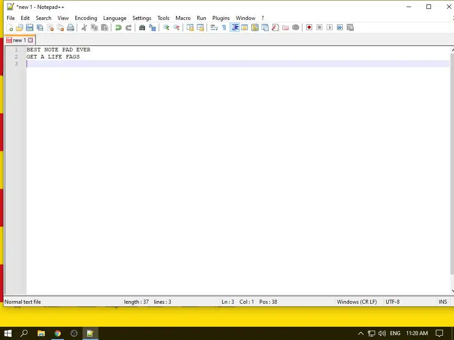The image size is (454, 340).
Task: Click the Save All toolbar icon
Action: click(x=40, y=27)
